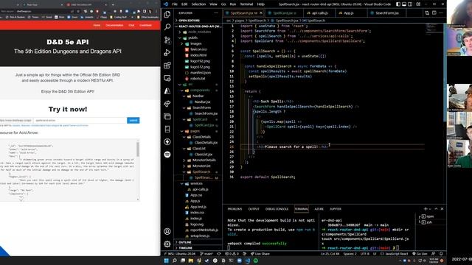Switch to the SearchForm.jsx editor tab
The width and height of the screenshot is (472, 265).
[x=386, y=13]
